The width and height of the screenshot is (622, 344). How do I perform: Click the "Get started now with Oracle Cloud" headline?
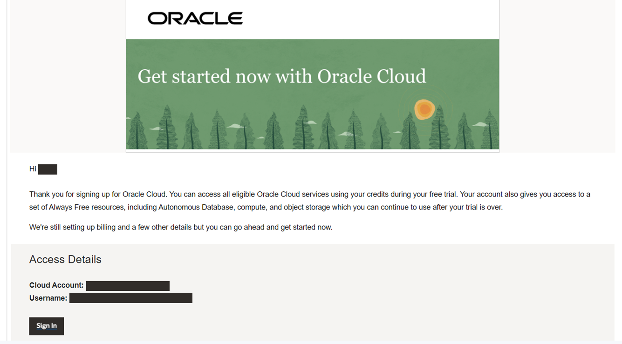[x=282, y=76]
